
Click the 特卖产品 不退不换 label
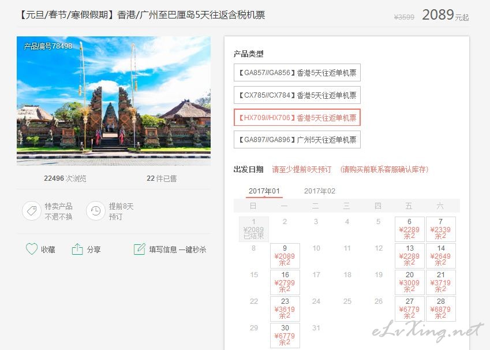[58, 211]
